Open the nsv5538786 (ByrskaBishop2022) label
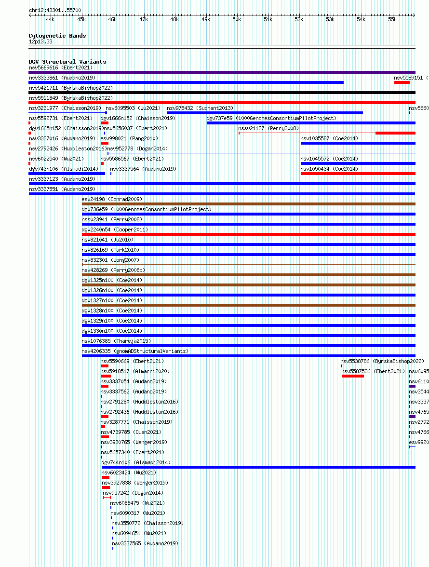The width and height of the screenshot is (429, 567). 382,361
